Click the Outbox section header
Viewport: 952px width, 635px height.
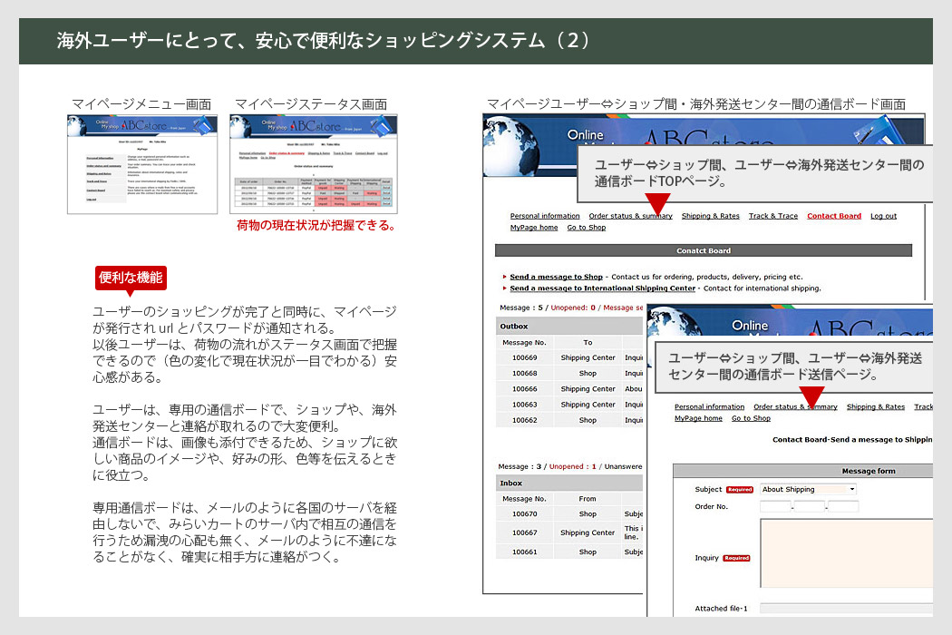coord(569,327)
